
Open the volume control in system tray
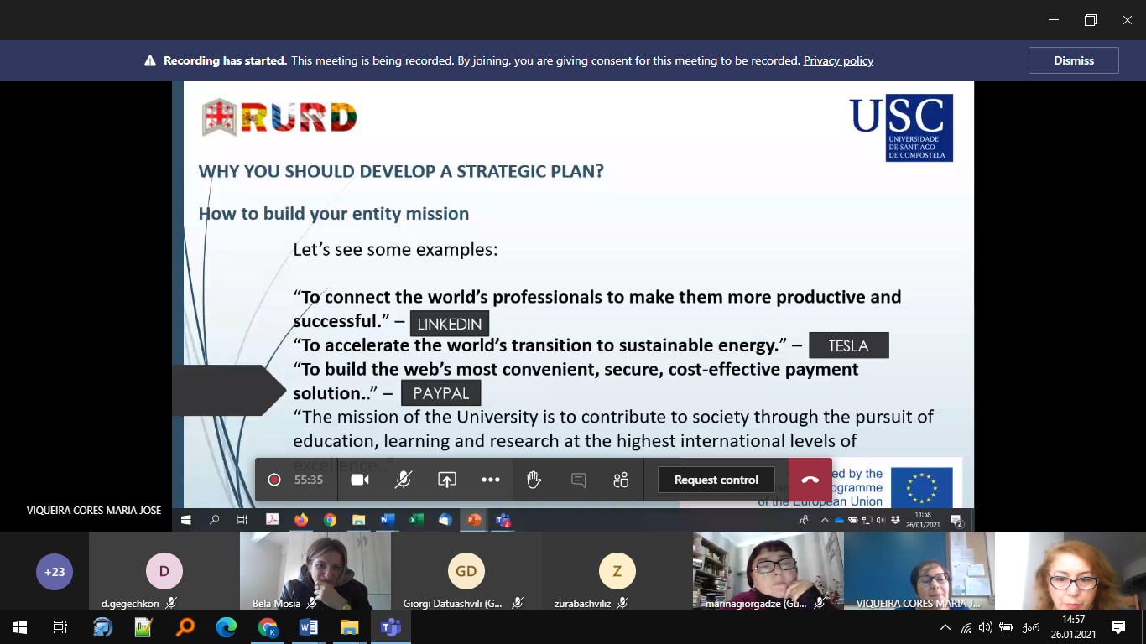click(x=986, y=627)
